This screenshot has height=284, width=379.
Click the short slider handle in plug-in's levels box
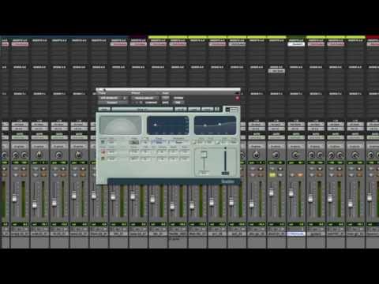point(204,155)
